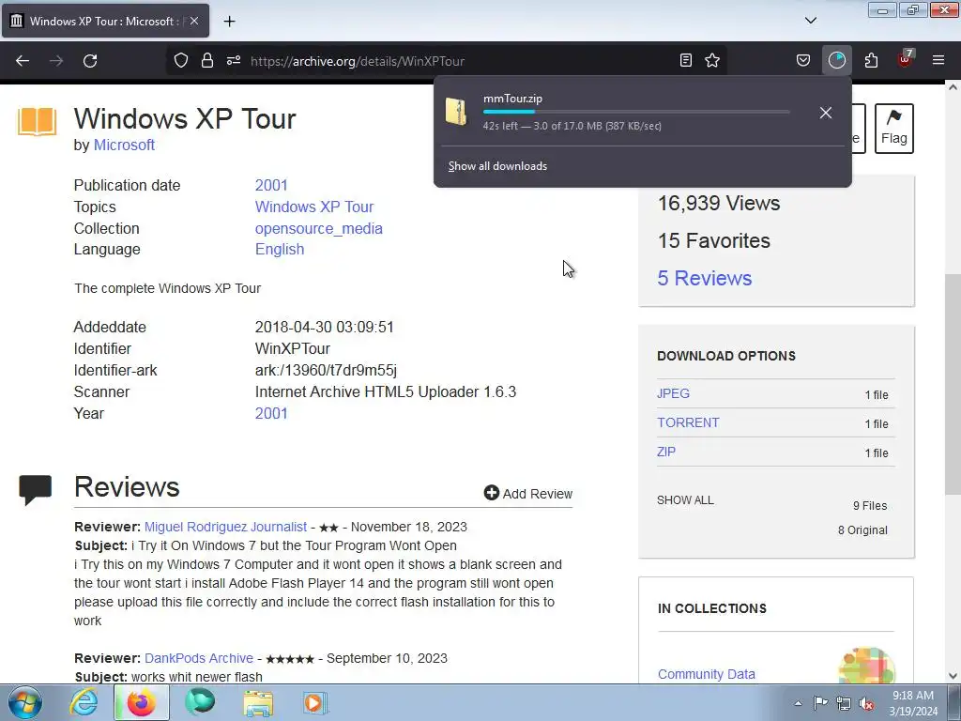Download the JPEG file option
The image size is (961, 721).
click(x=673, y=393)
